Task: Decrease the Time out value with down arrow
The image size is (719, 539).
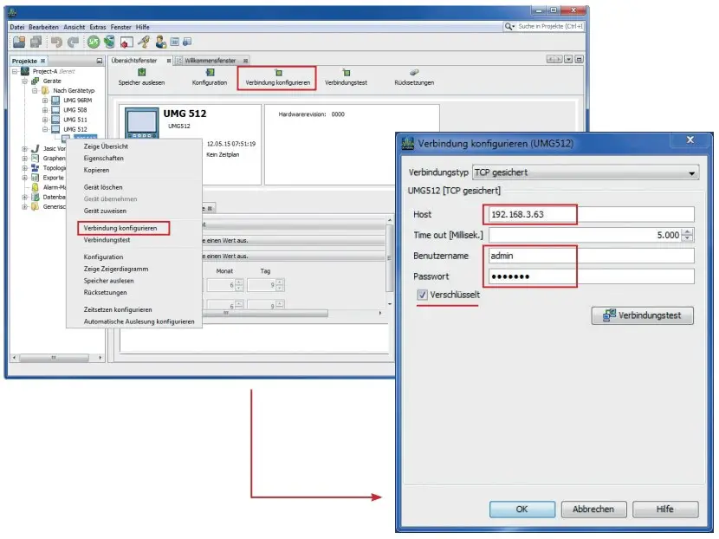Action: click(687, 238)
